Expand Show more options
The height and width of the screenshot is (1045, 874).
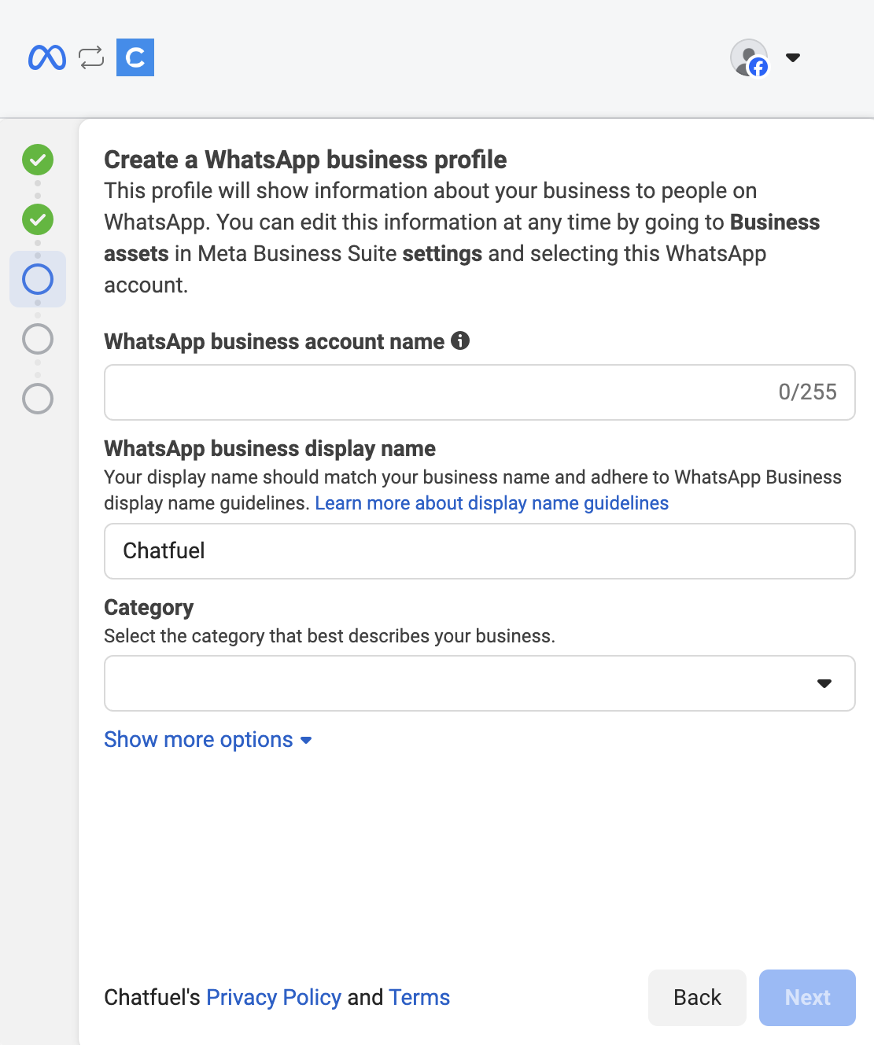click(x=208, y=740)
